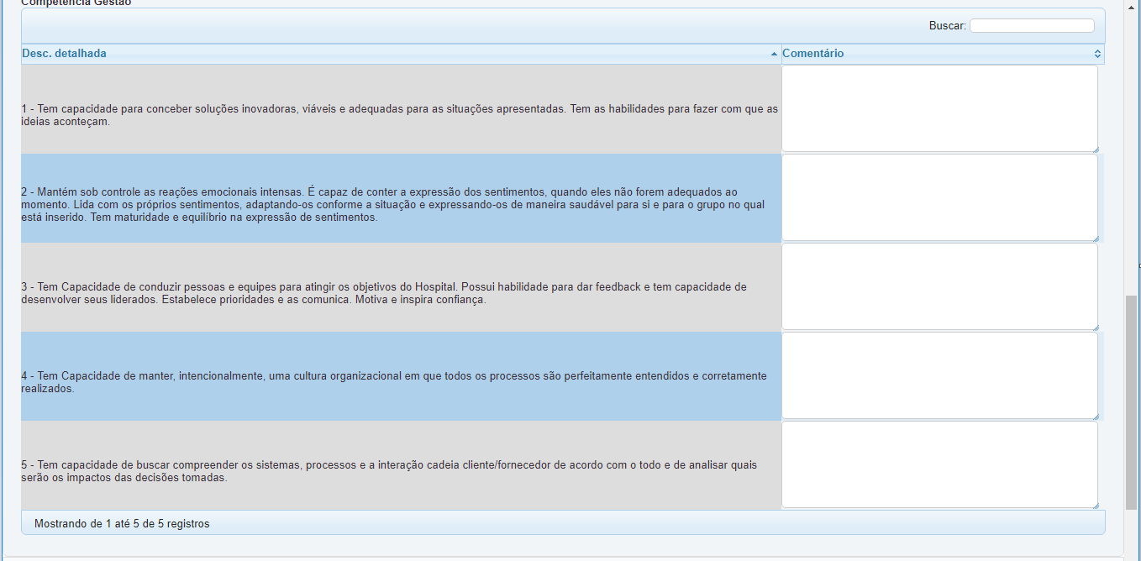Screen dimensions: 1141x561
Task: Select row 3 about conduzir pessoas e equipes
Action: tap(400, 293)
